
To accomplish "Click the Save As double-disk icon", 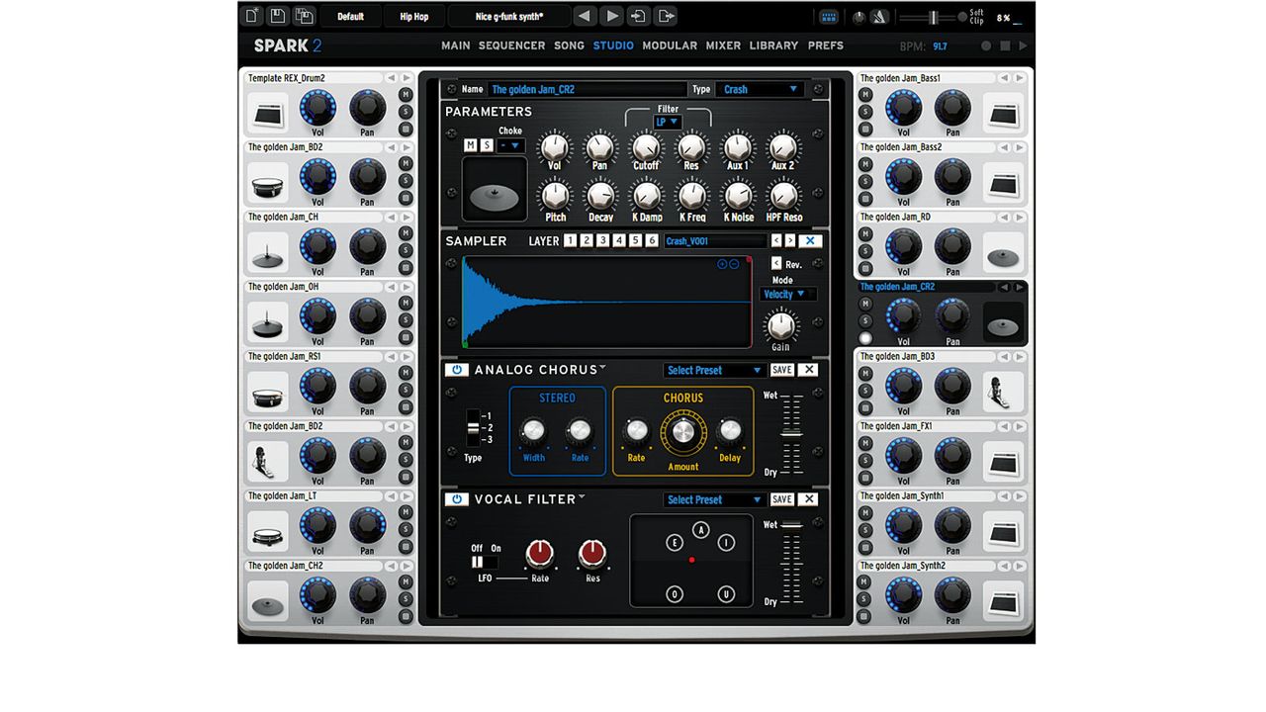I will [x=304, y=16].
